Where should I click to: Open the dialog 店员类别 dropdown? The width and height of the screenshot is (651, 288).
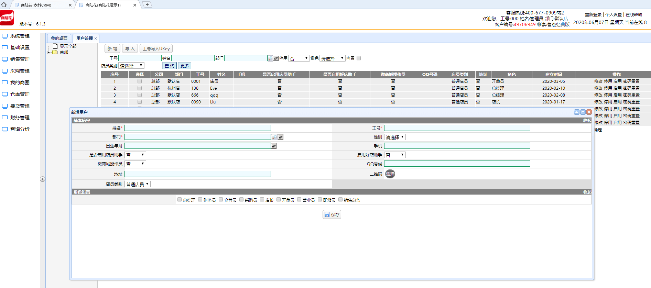click(138, 184)
